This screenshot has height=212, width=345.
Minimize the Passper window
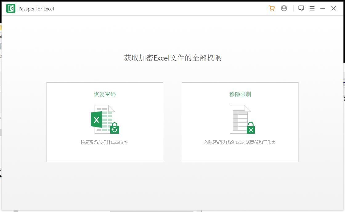tap(323, 8)
